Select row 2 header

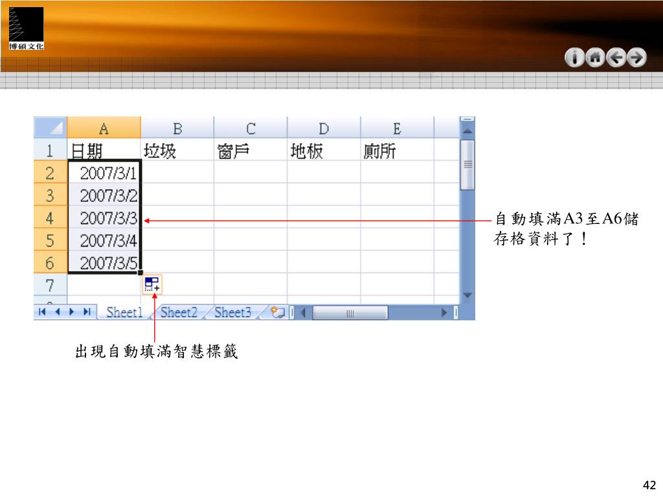[x=51, y=172]
